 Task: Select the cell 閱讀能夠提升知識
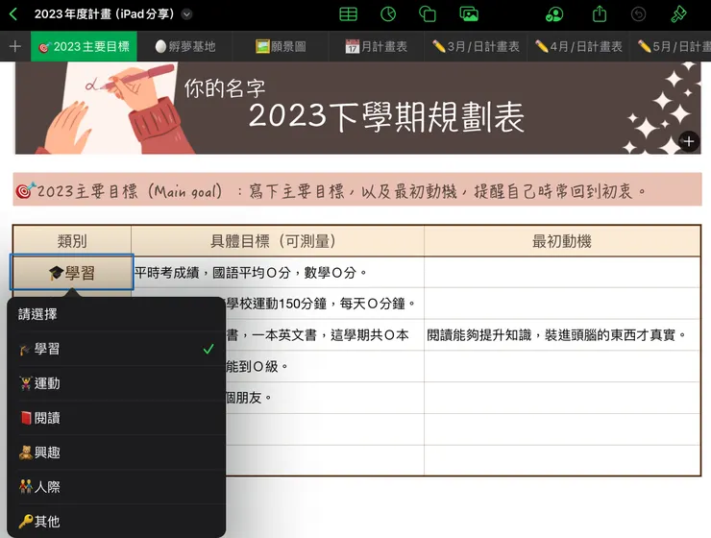[562, 335]
